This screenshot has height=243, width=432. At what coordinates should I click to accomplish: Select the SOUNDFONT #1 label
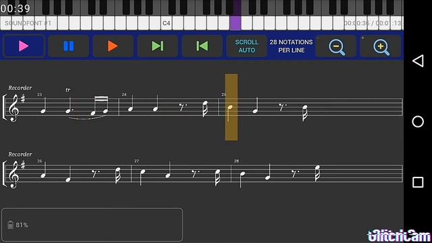28,23
